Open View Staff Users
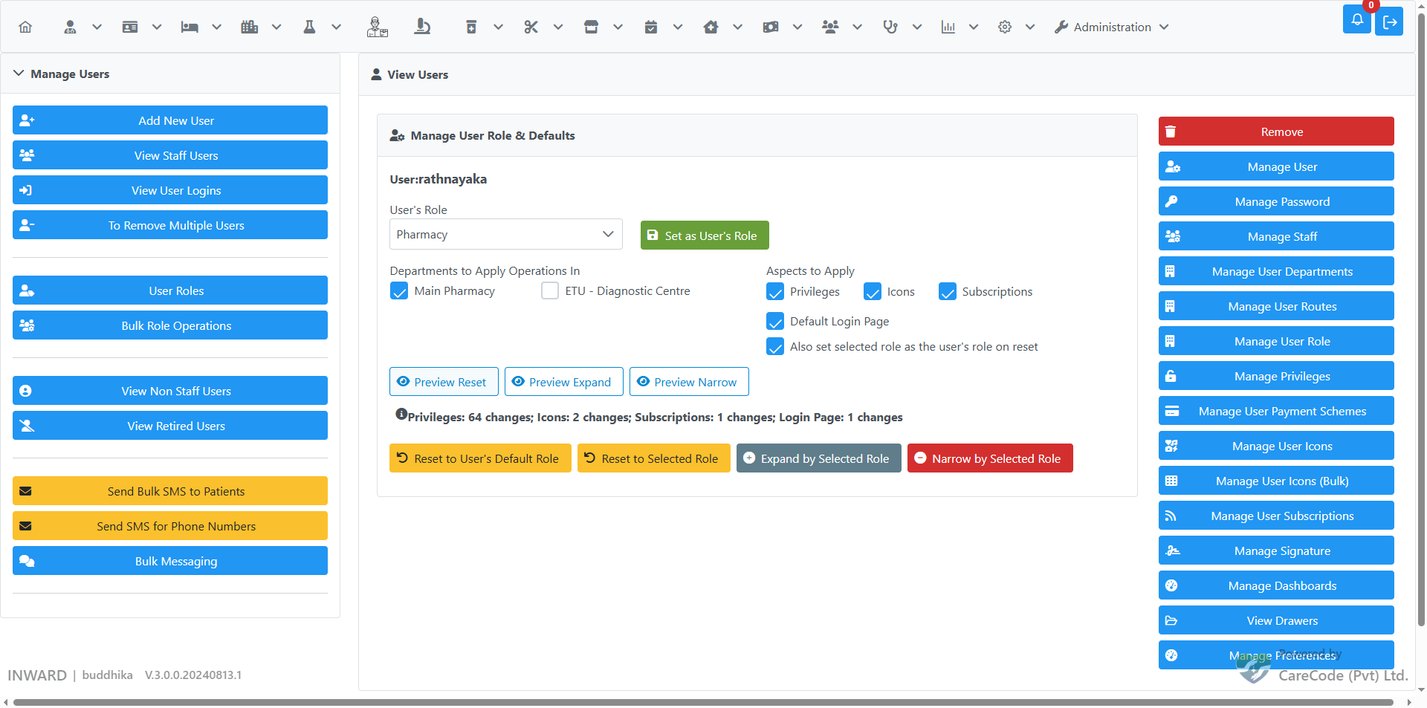The width and height of the screenshot is (1427, 708). (170, 155)
